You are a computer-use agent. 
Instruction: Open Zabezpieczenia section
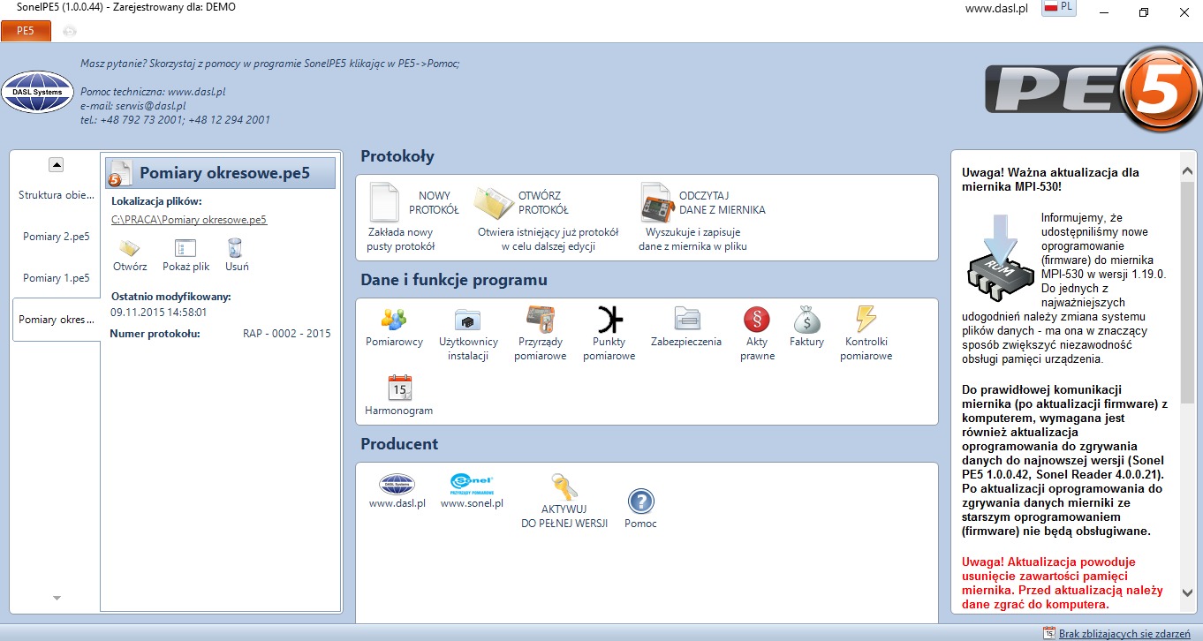686,320
